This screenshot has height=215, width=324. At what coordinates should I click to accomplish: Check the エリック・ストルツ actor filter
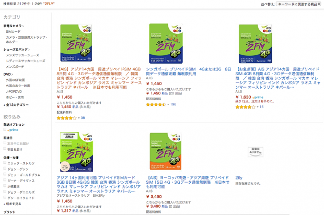[5, 163]
